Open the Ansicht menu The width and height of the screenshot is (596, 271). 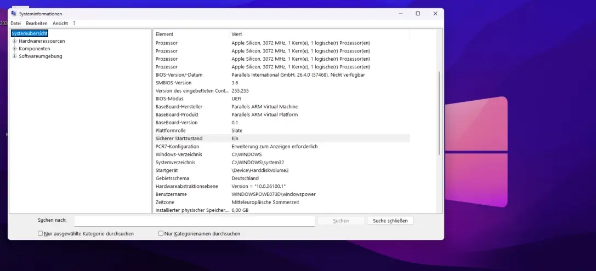(60, 24)
